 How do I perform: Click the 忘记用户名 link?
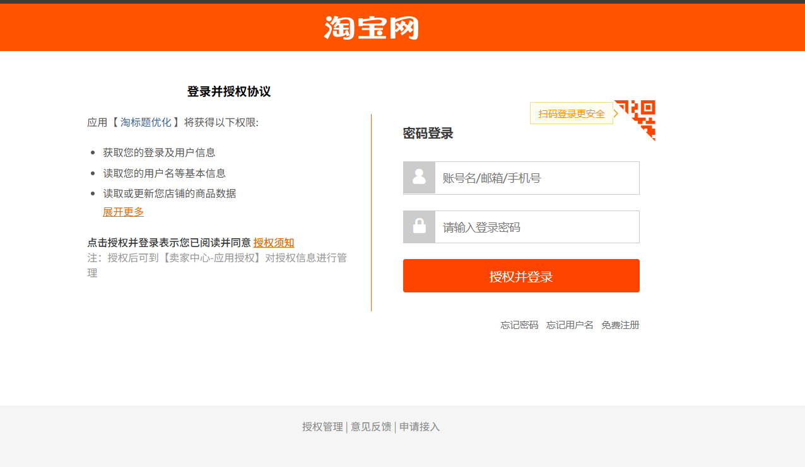tap(570, 325)
